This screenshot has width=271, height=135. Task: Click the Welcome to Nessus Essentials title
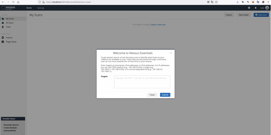pos(133,53)
